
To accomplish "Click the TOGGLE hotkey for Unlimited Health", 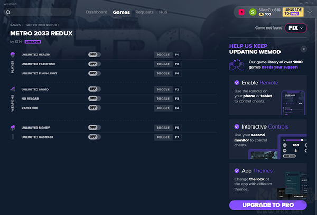I will coord(163,55).
